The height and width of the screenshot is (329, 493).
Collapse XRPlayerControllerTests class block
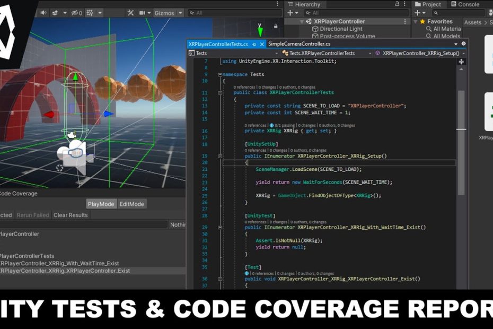220,92
